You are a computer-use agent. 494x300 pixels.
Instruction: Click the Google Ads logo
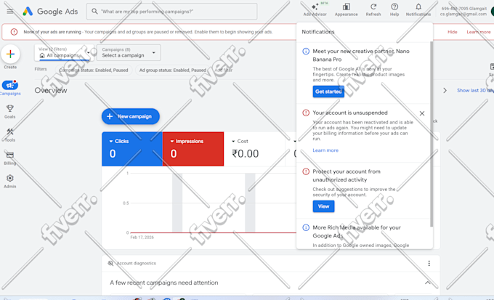tap(50, 12)
